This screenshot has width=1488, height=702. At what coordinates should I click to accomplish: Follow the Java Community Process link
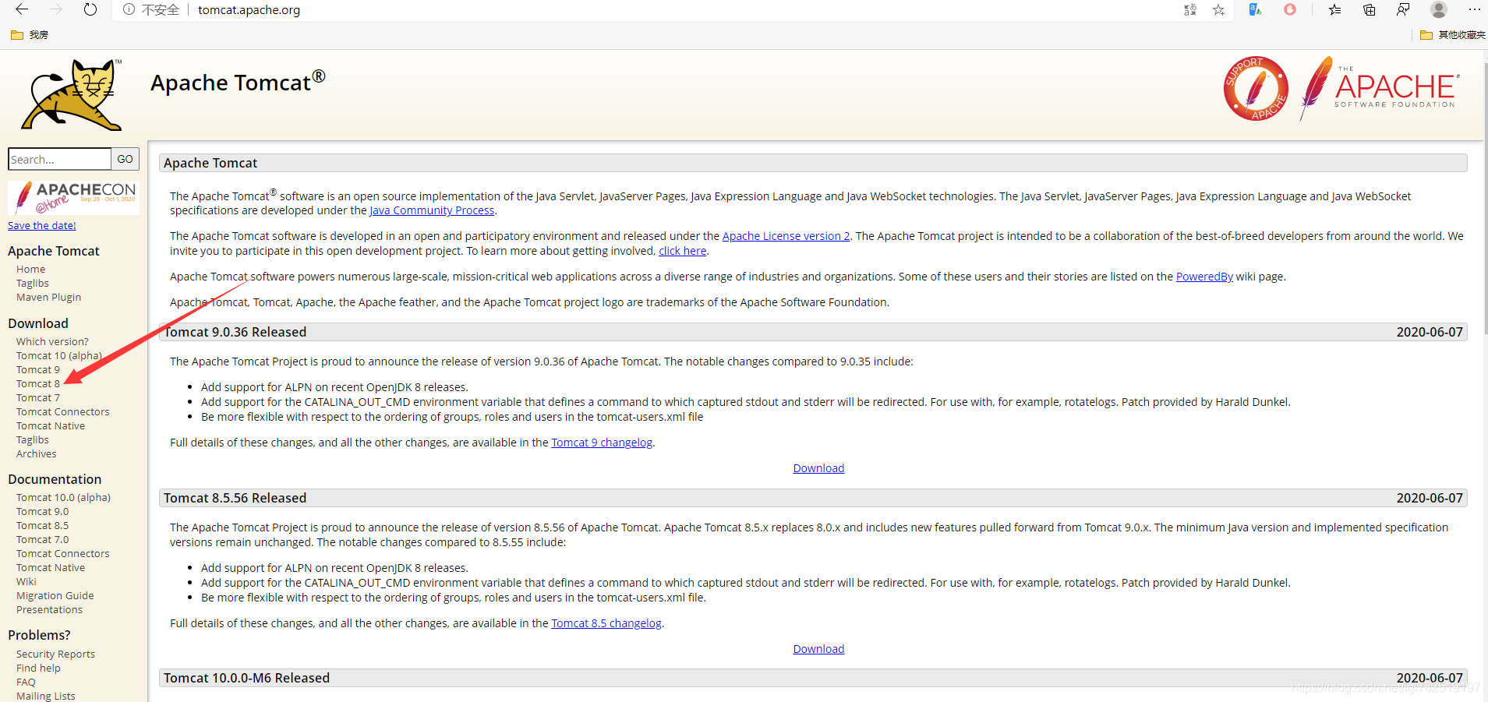click(x=432, y=210)
